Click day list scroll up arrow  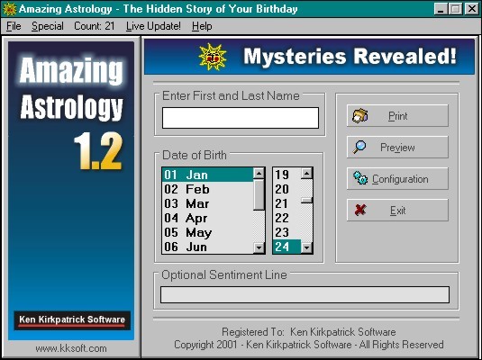pos(306,174)
